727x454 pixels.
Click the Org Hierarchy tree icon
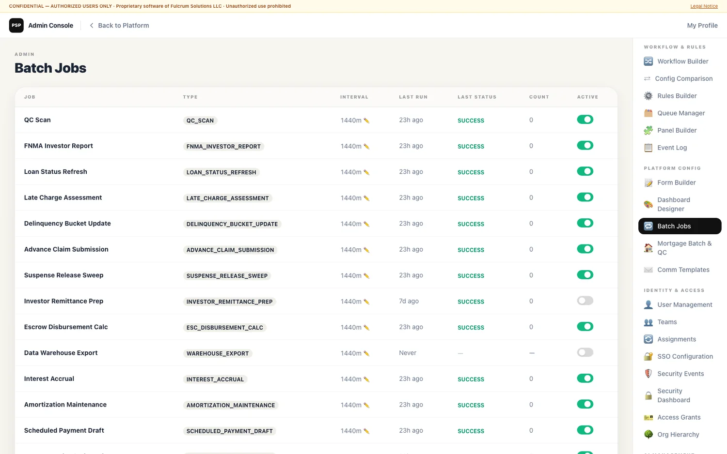click(x=648, y=435)
